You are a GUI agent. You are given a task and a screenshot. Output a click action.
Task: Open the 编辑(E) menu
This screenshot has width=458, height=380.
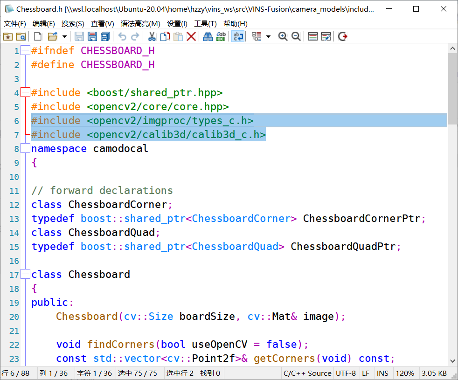coord(43,24)
